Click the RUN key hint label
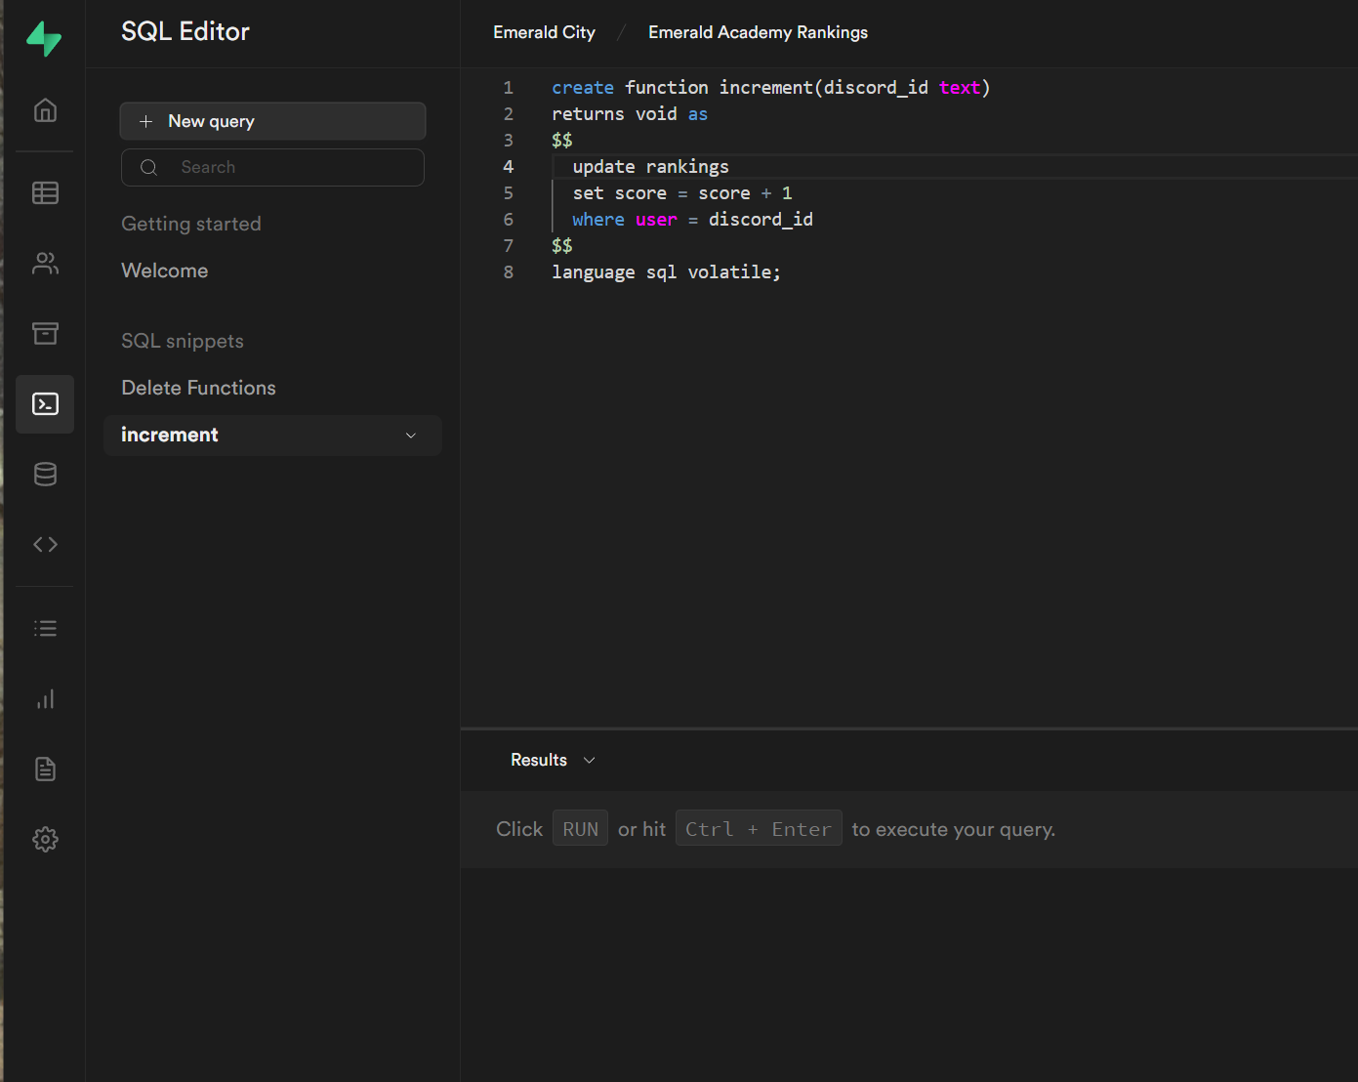This screenshot has width=1358, height=1082. [x=580, y=828]
